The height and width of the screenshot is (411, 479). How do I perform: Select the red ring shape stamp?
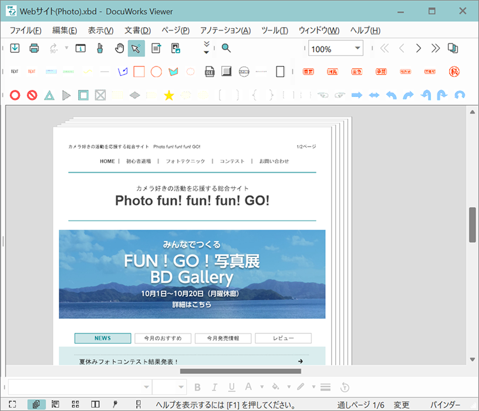click(x=15, y=95)
